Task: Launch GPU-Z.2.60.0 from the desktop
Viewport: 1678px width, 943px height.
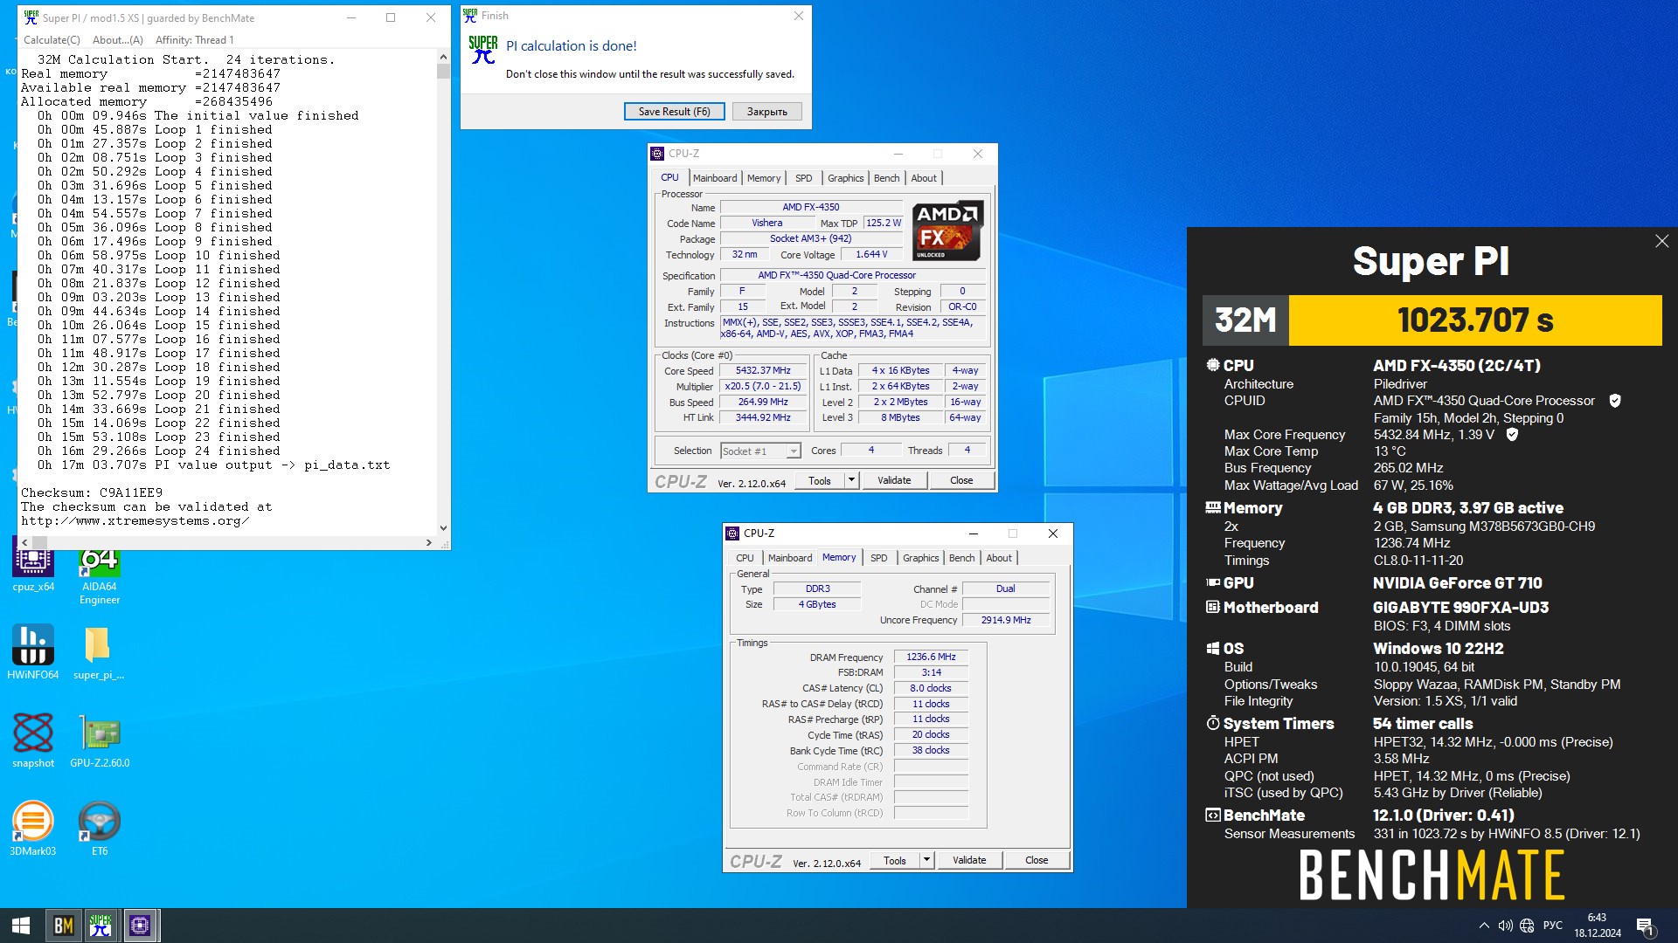Action: pyautogui.click(x=100, y=740)
